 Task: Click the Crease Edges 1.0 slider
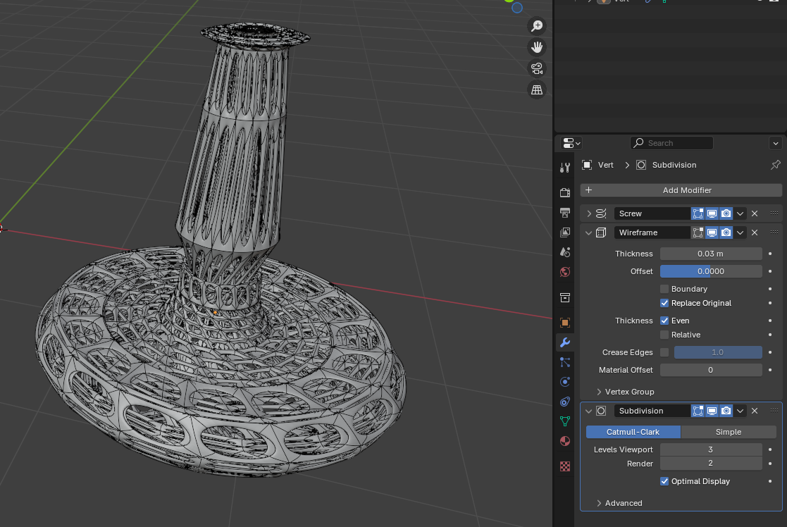(718, 352)
